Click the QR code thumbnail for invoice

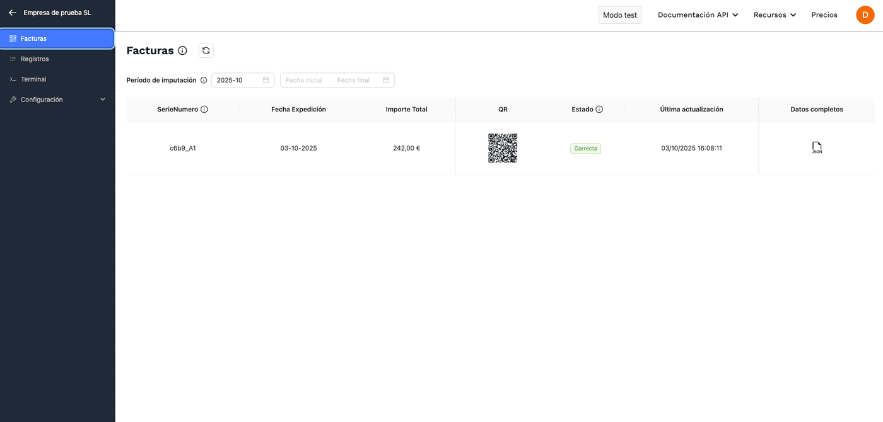[x=503, y=148]
